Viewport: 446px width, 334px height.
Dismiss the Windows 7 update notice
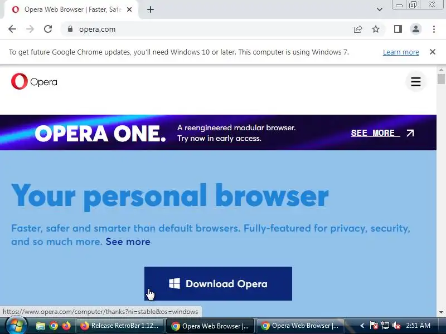pyautogui.click(x=433, y=52)
